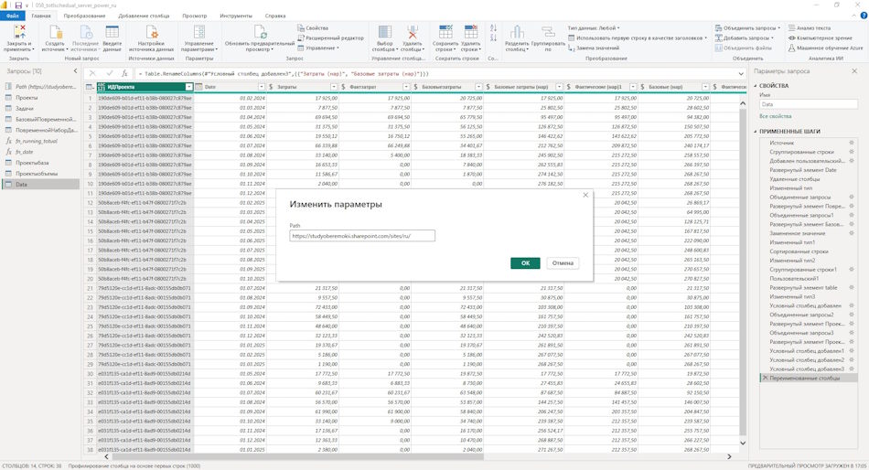
Task: Collapse ПРИМЕНЕННЫЕ ШАГИ section
Action: tap(756, 132)
